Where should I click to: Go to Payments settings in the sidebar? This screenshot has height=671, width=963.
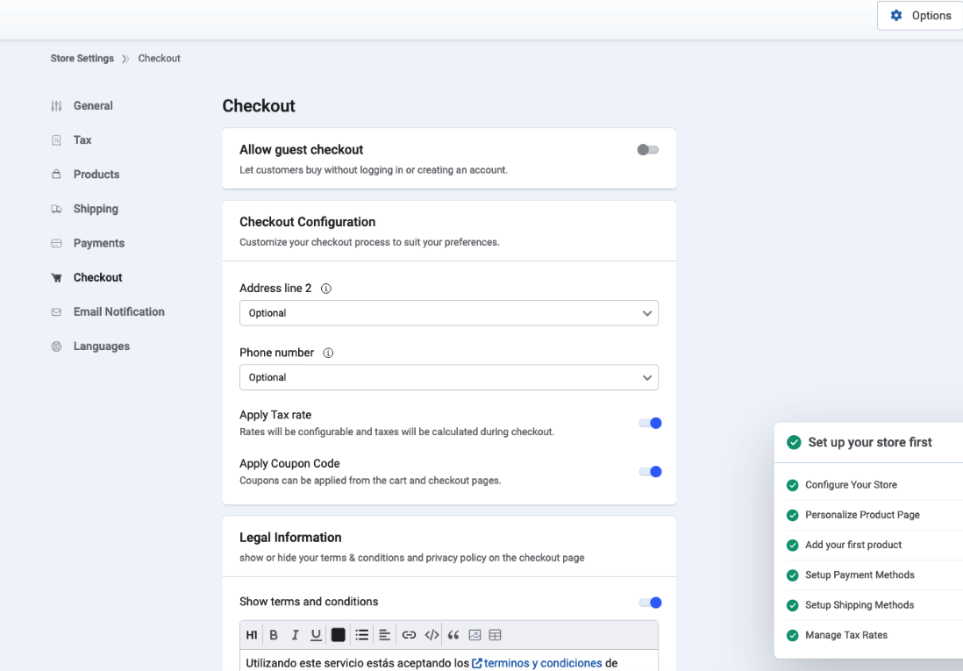coord(98,243)
